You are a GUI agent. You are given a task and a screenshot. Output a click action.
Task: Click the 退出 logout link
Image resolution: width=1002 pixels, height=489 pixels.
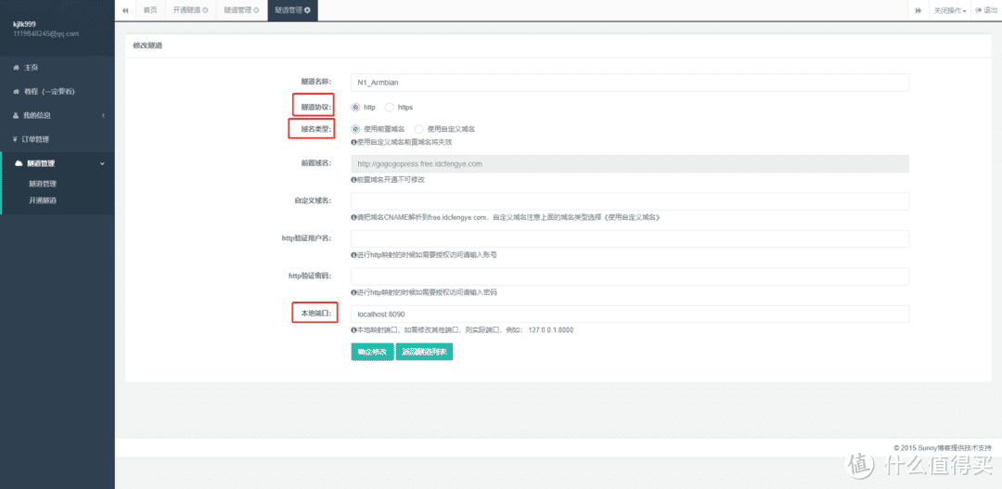click(x=986, y=10)
